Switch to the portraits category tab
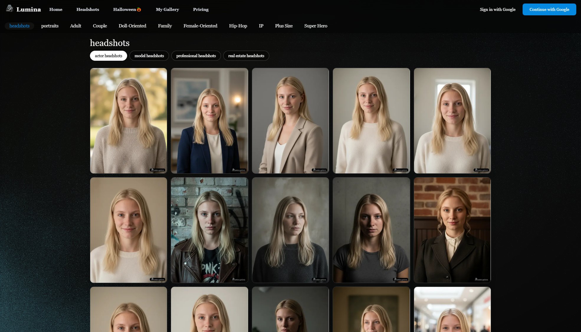The width and height of the screenshot is (581, 332). click(50, 26)
